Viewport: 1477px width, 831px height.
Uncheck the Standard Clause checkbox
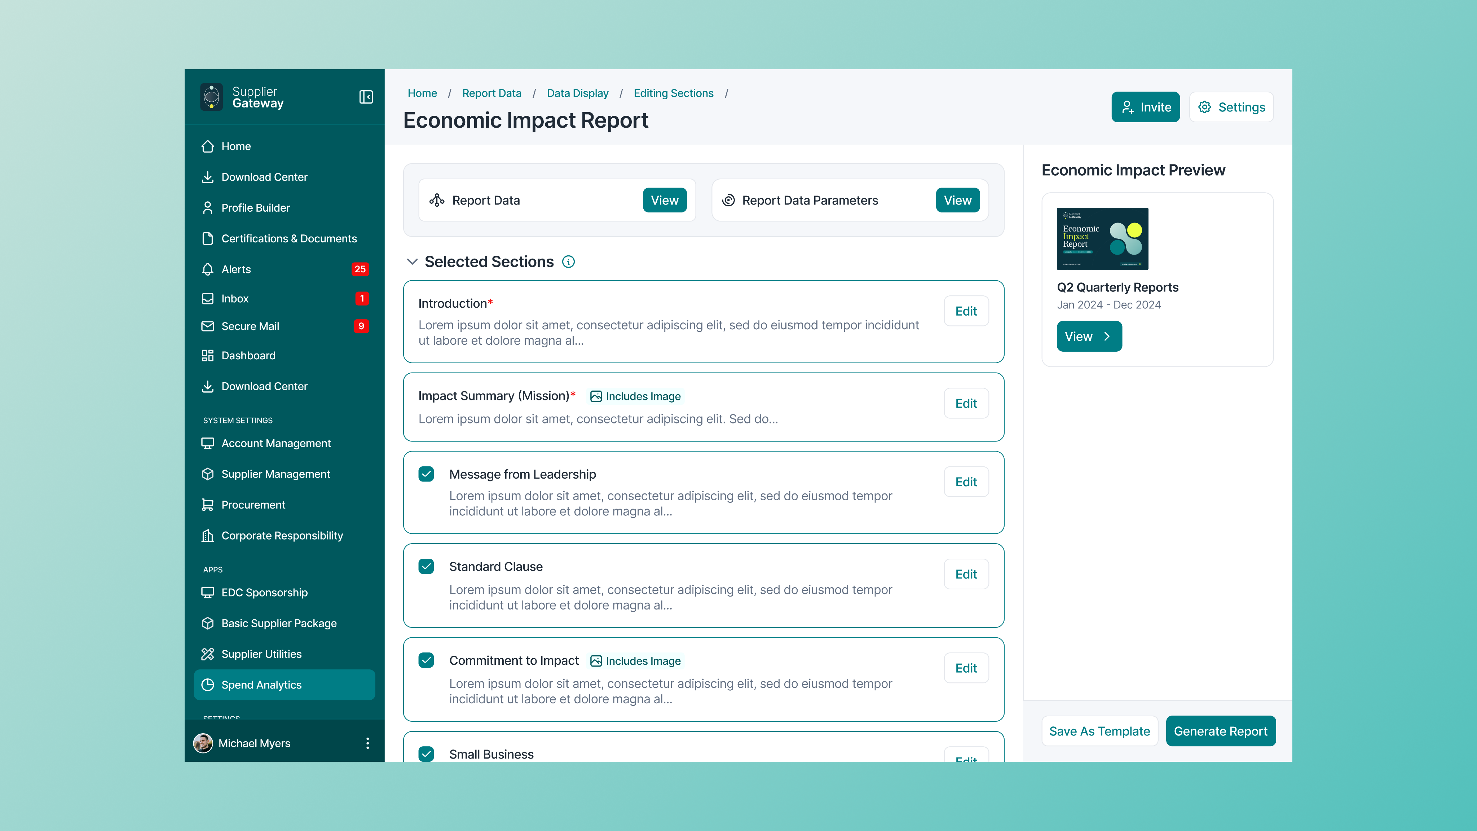click(x=426, y=567)
